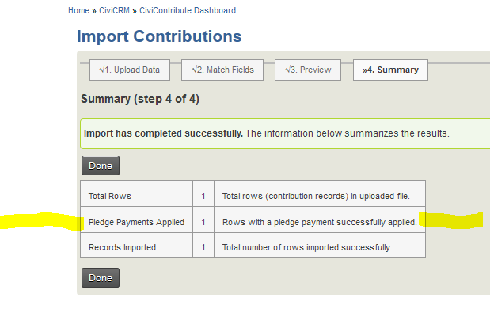Click the Total Rows count value
The width and height of the screenshot is (490, 327).
coord(203,196)
